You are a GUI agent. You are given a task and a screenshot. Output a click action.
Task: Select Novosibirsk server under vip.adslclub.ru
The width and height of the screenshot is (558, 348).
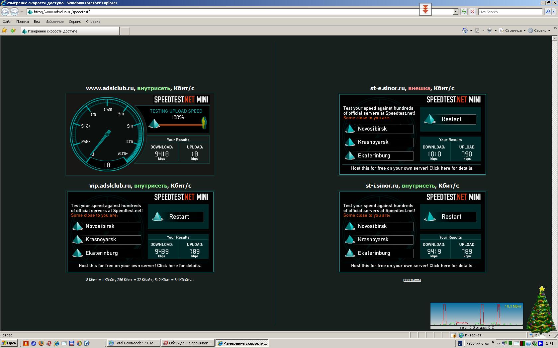[107, 226]
